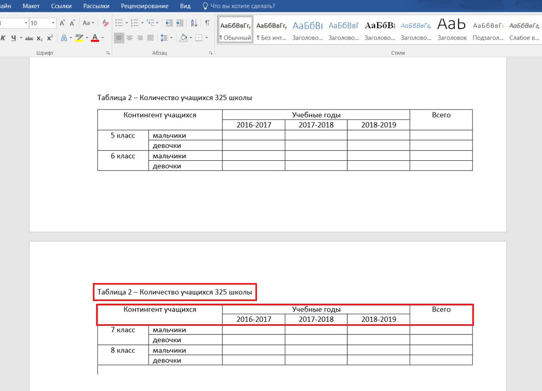Decrease paragraph indent

[x=169, y=23]
